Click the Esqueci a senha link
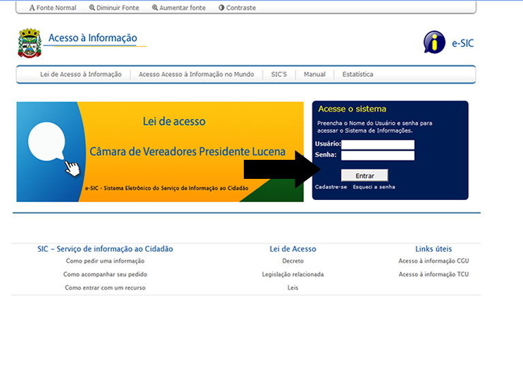 click(x=374, y=187)
